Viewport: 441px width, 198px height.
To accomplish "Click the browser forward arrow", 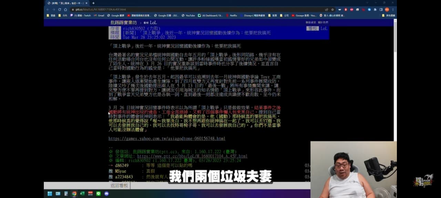I will click(x=53, y=10).
